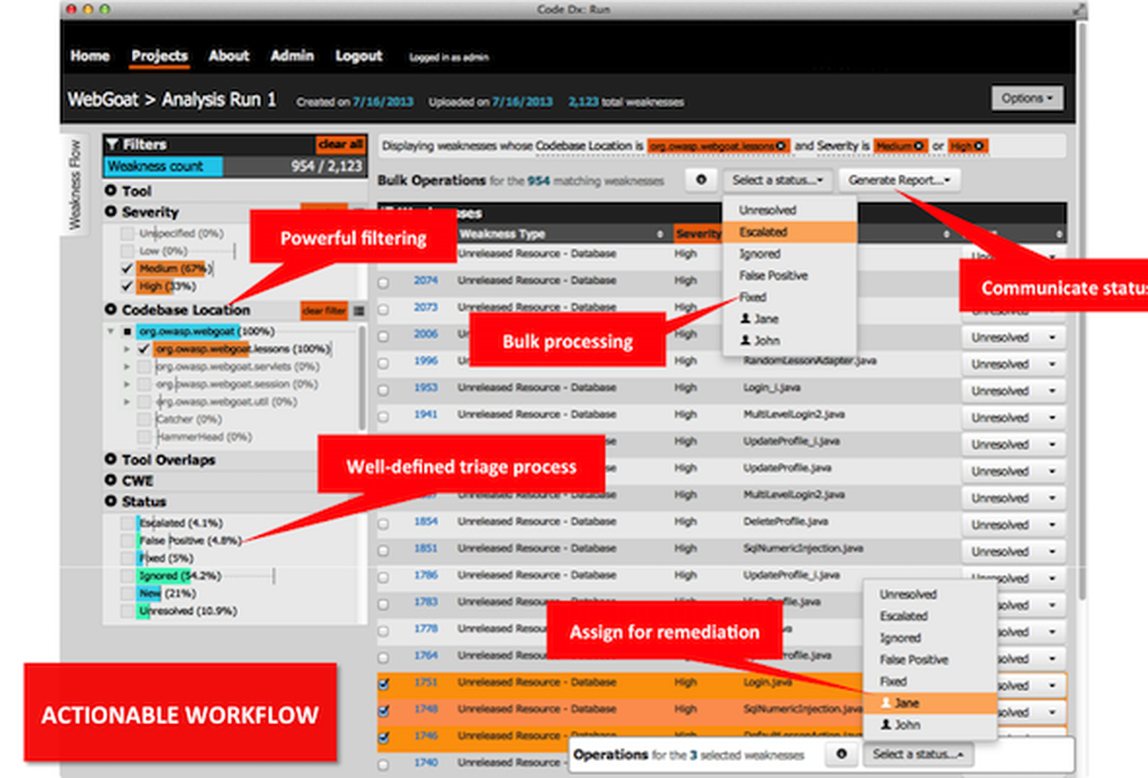Image resolution: width=1148 pixels, height=778 pixels.
Task: Click the orange clear all button
Action: tap(340, 144)
